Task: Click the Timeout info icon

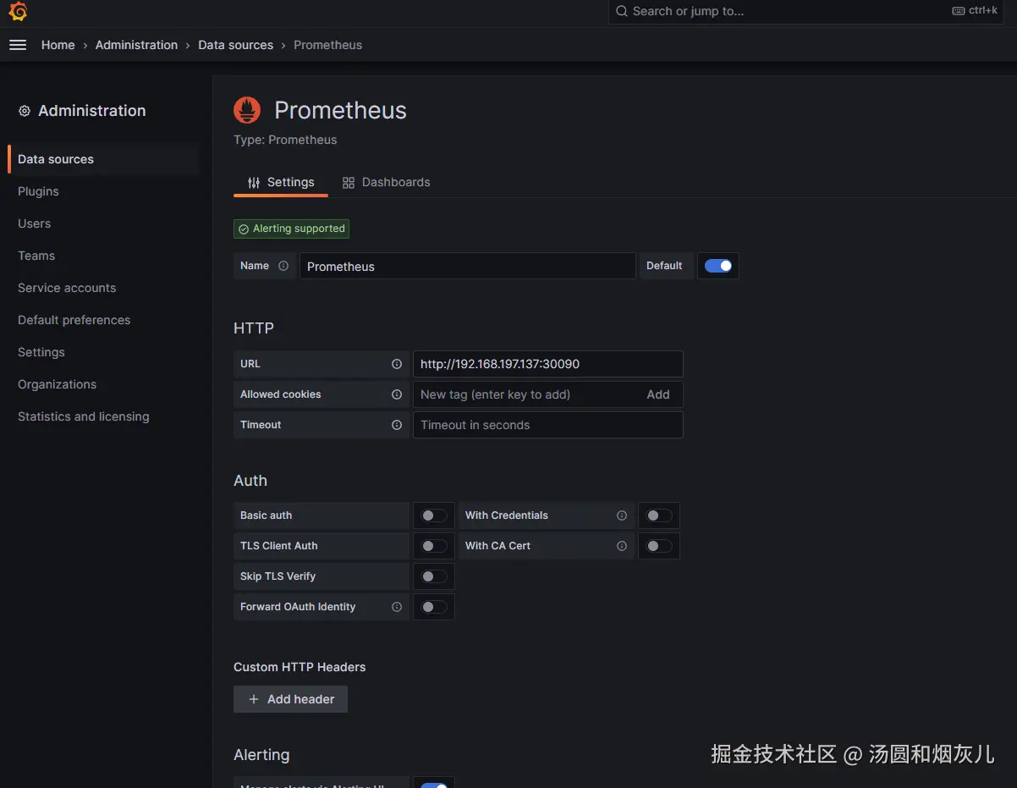Action: 397,425
